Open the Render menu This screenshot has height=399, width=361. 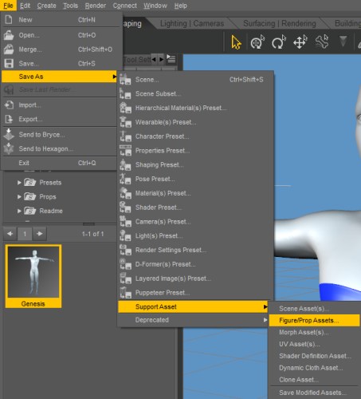pos(96,6)
